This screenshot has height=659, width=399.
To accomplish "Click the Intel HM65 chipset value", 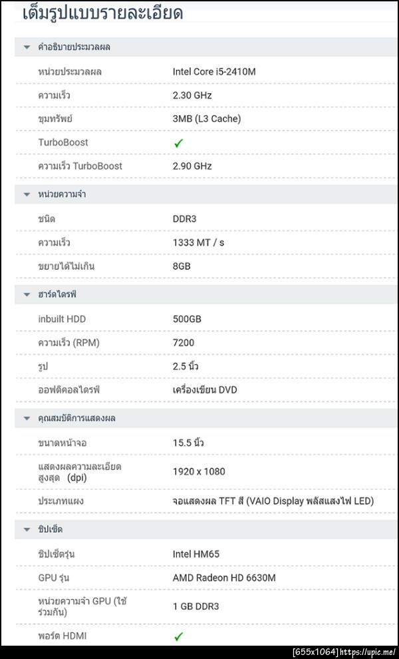I will tap(196, 554).
